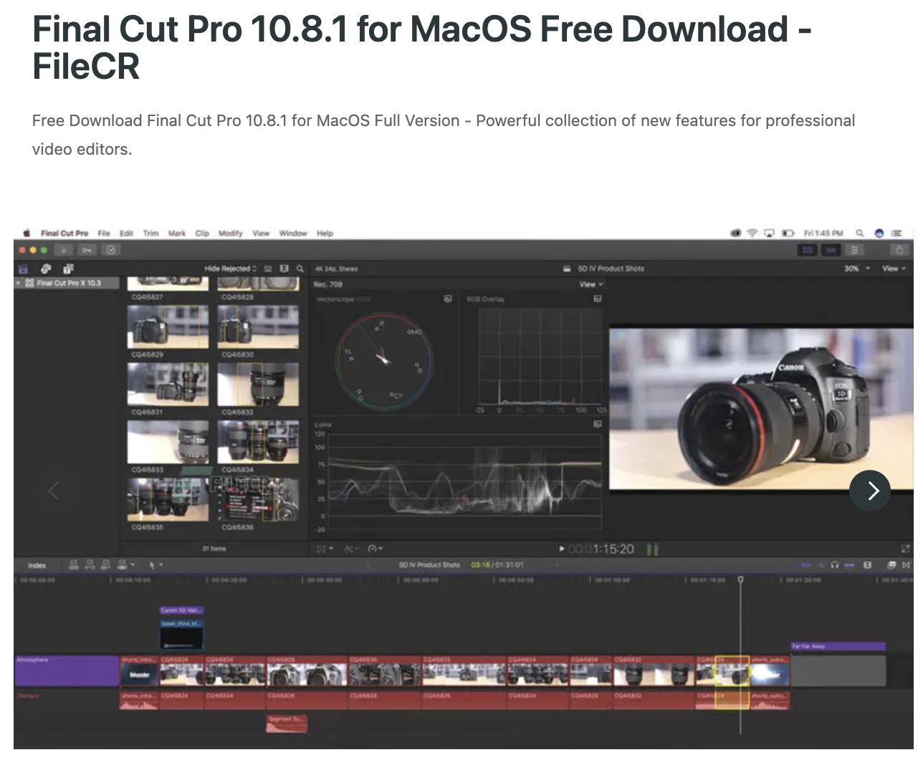Click the AirPlay display icon in the menu bar
The image size is (923, 765).
coord(770,234)
